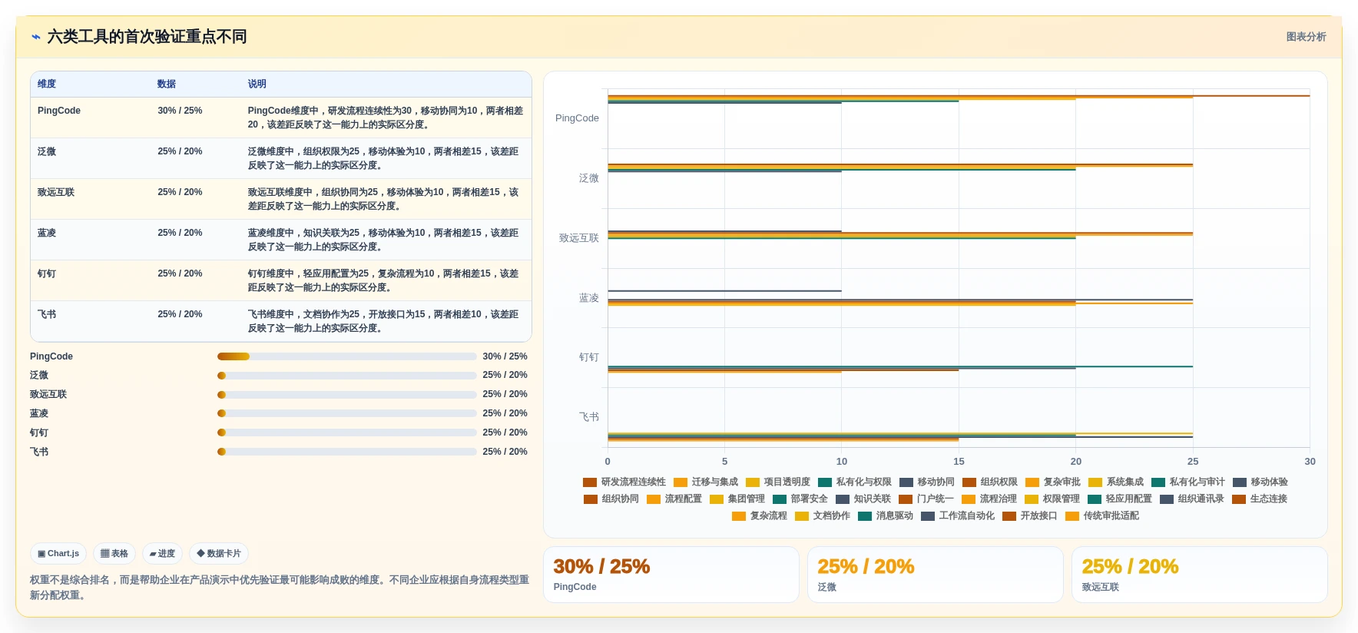Select the 致远互联 cell in the table

[x=56, y=192]
